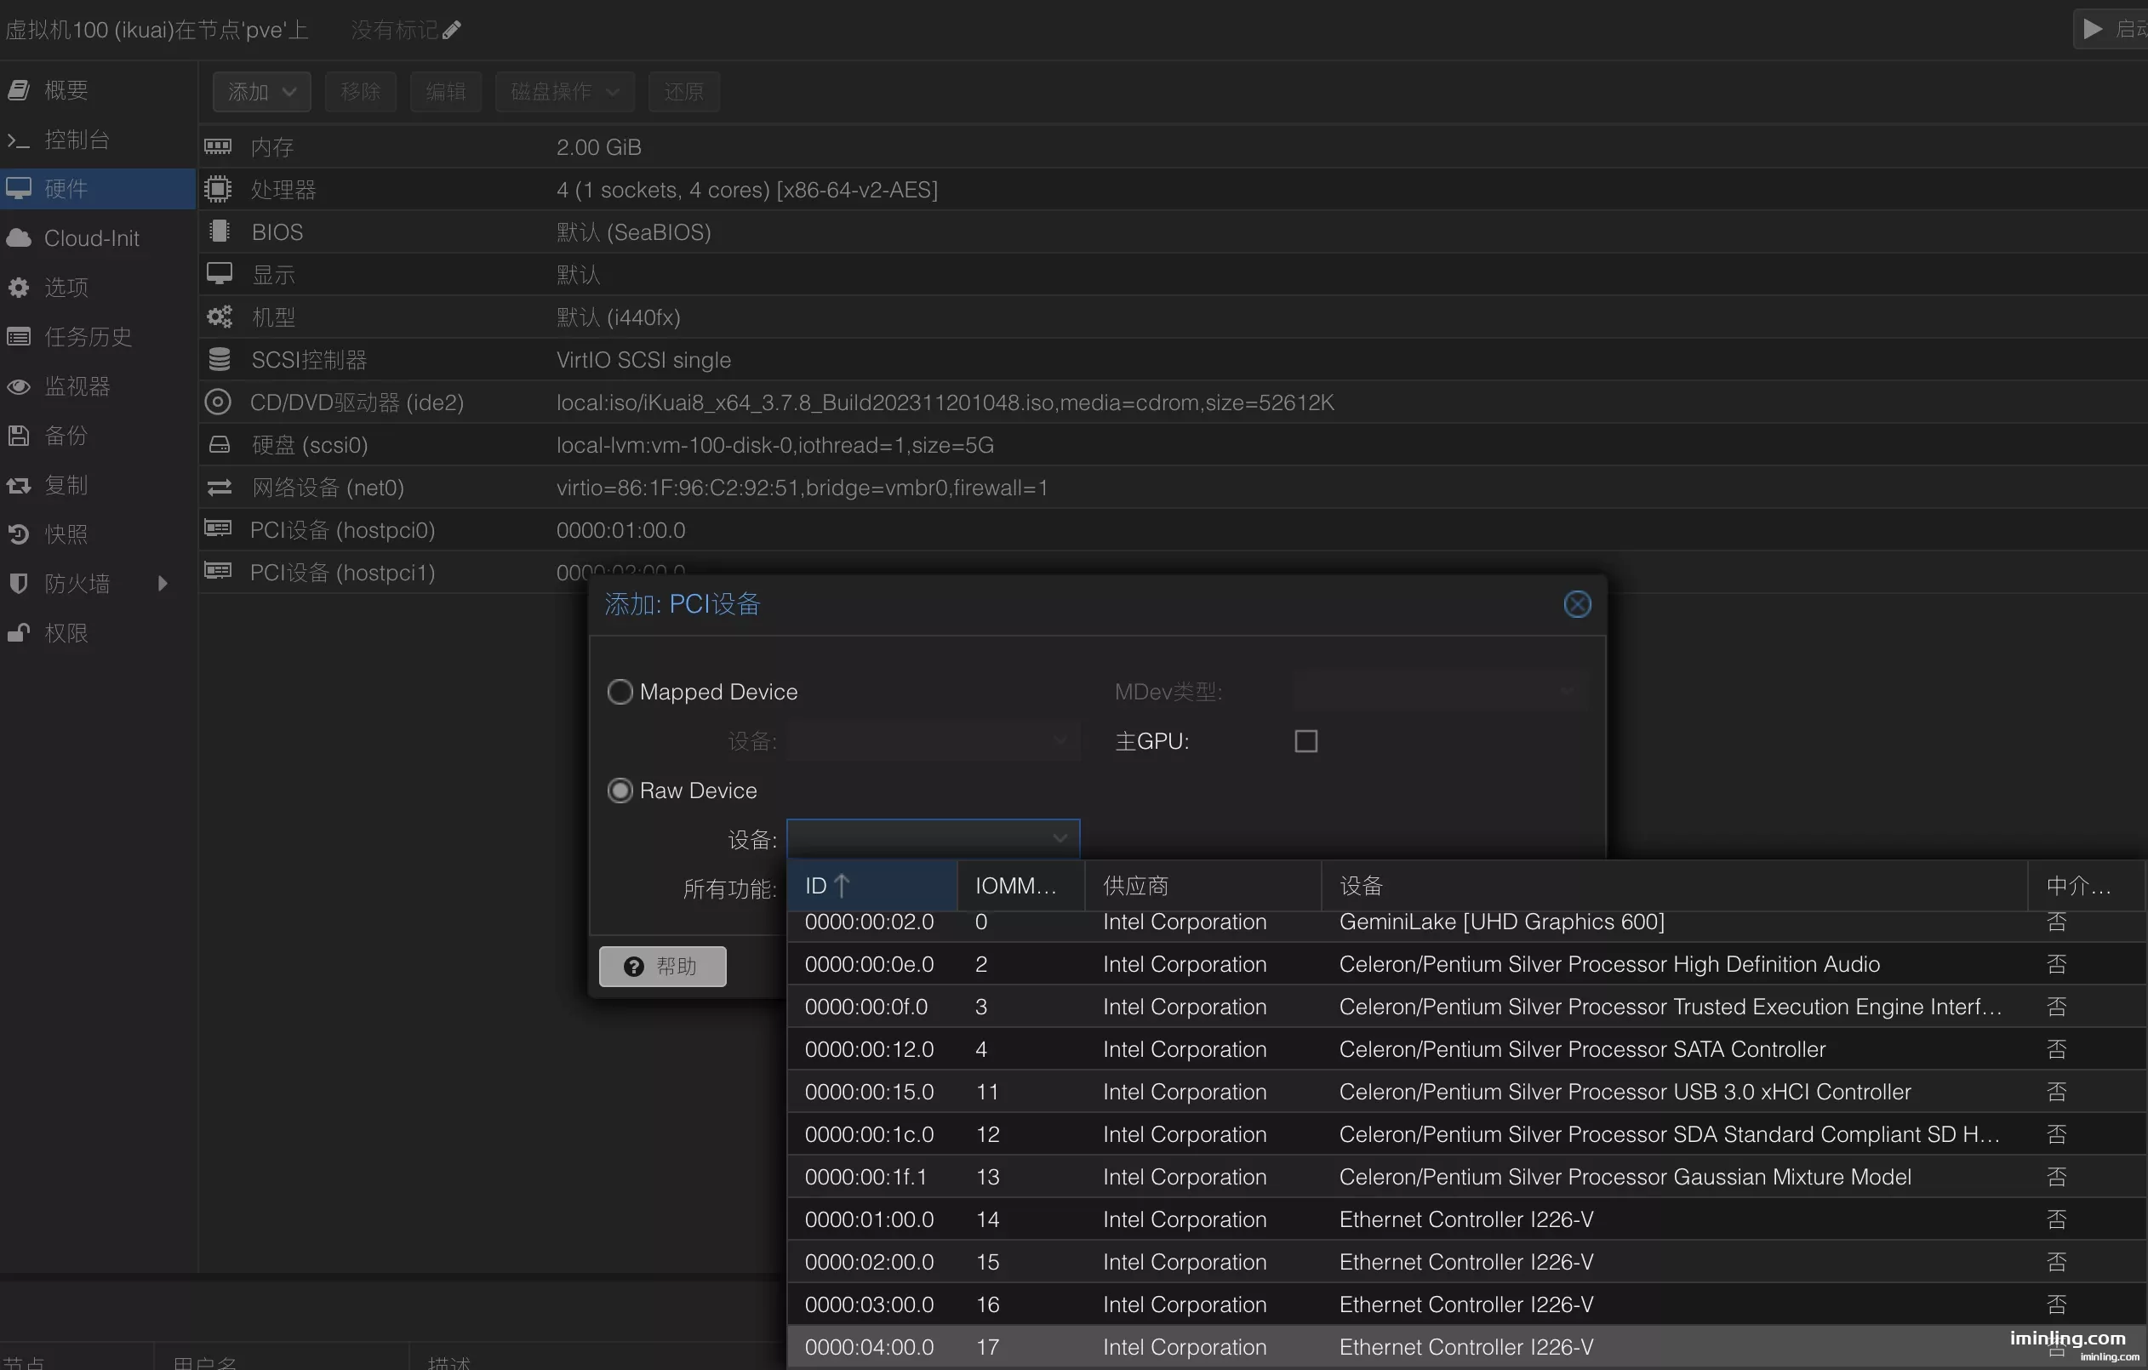Close the 添加: PCI设备 dialog
This screenshot has width=2148, height=1370.
pyautogui.click(x=1577, y=605)
